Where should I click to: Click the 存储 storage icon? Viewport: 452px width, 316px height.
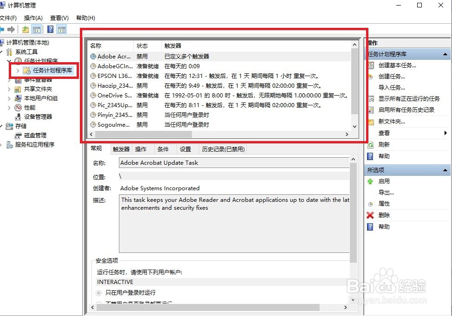[x=9, y=126]
